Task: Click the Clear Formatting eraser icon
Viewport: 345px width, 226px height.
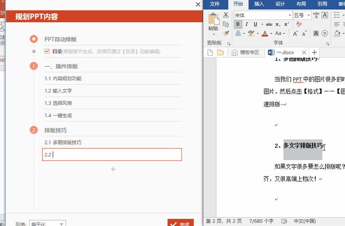Action: [299, 24]
